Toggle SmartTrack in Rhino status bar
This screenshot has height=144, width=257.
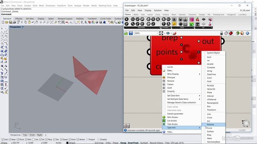click(133, 143)
